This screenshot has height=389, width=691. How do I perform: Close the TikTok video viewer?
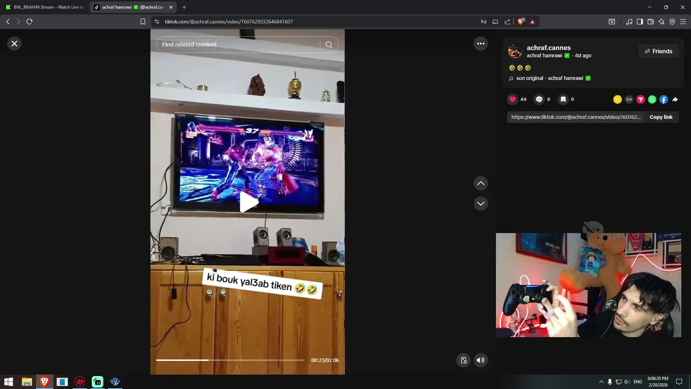coord(15,44)
